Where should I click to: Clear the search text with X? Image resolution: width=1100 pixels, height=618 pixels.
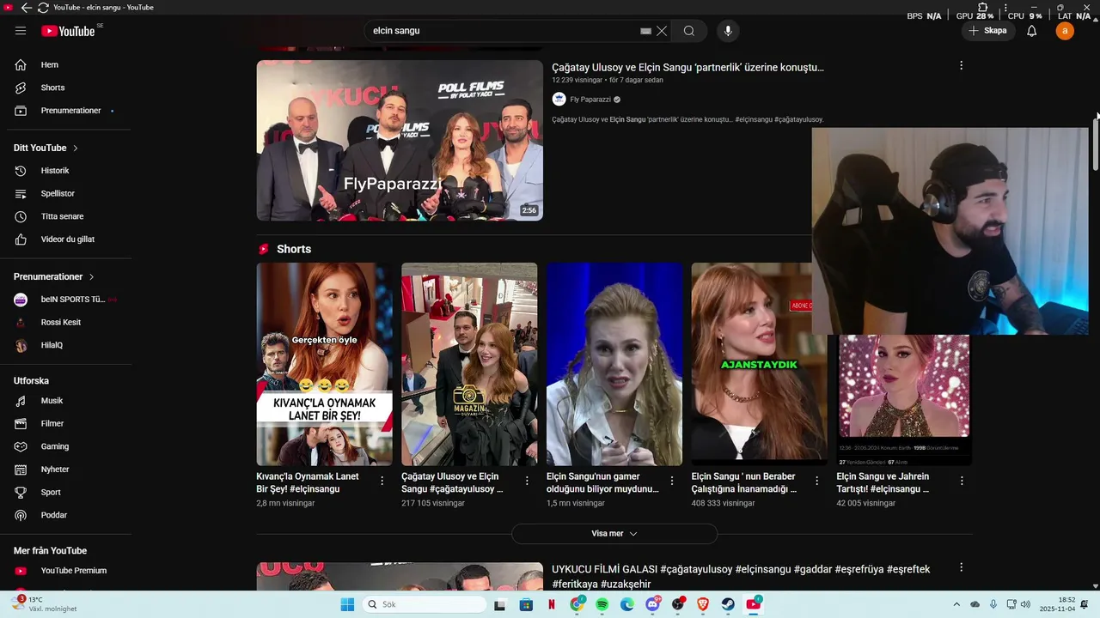(x=662, y=31)
